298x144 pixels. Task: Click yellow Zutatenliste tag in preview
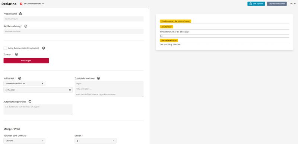coord(167,27)
